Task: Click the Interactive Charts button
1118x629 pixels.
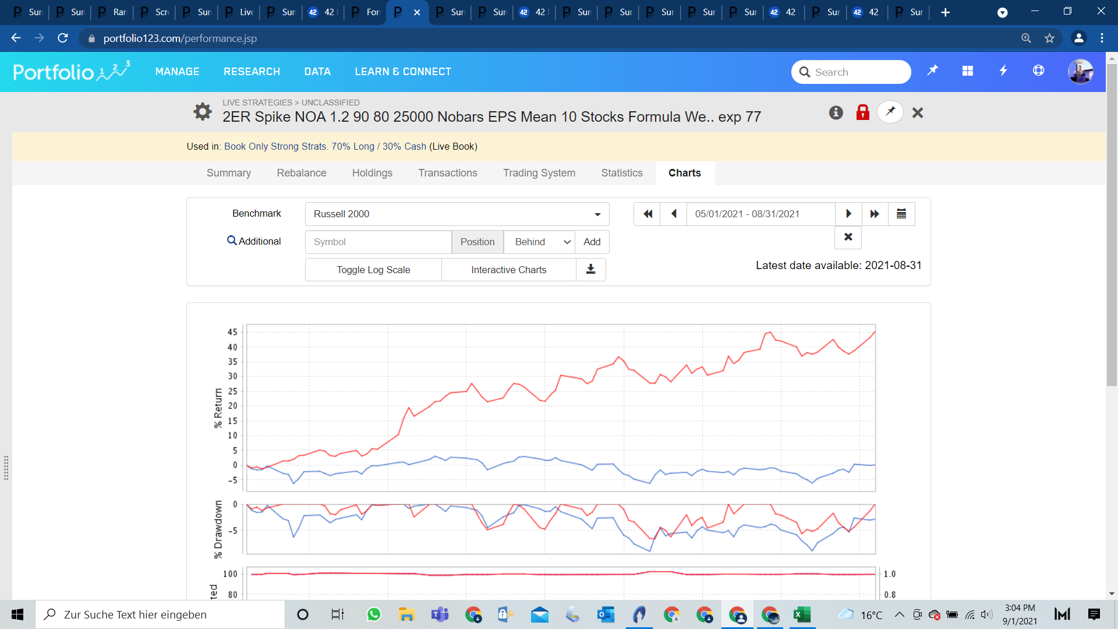Action: [508, 270]
